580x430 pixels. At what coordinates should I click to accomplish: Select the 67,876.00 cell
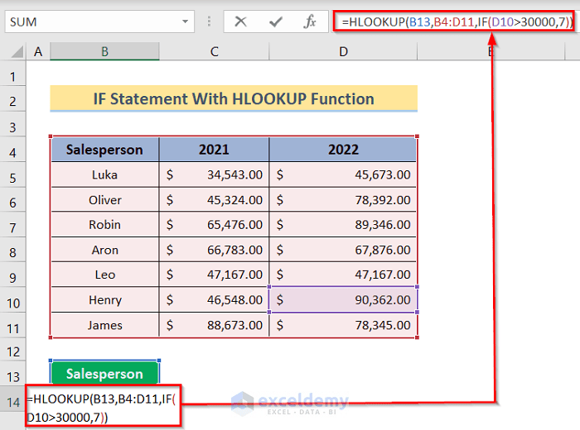pos(343,250)
